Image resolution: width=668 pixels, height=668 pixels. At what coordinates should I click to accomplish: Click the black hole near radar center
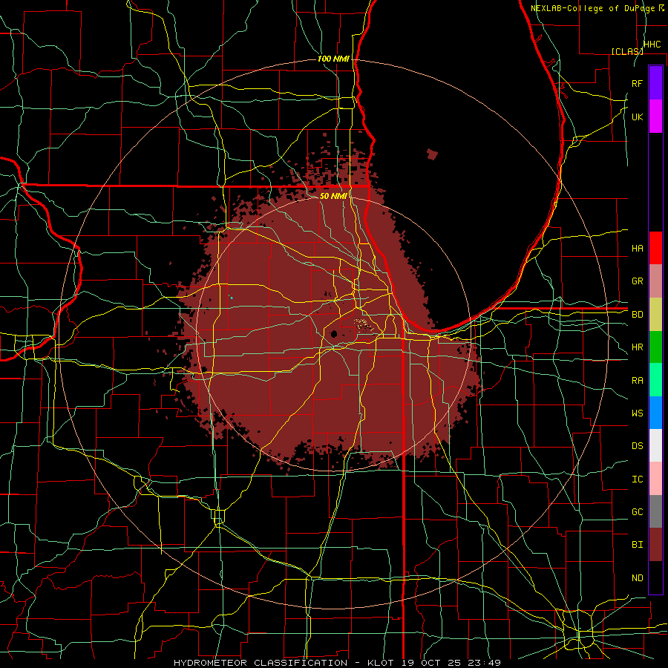[x=334, y=333]
